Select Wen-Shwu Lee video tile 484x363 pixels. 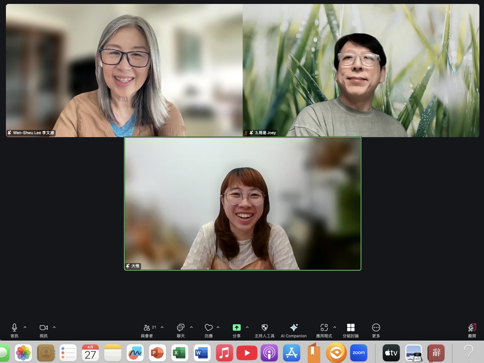[124, 70]
